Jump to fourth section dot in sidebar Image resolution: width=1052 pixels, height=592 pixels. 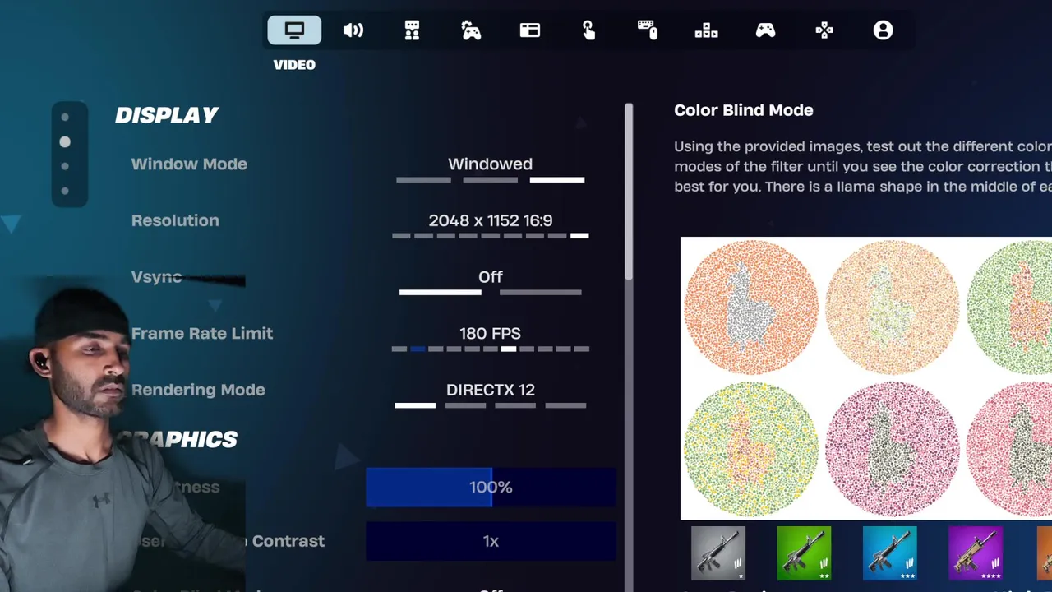(65, 191)
